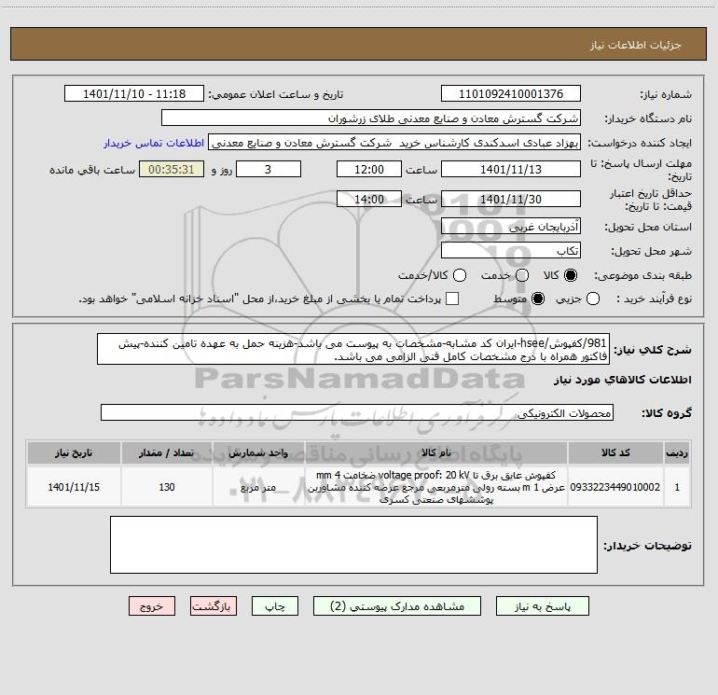Open اطلاعات تماس خریدار link

click(x=154, y=143)
